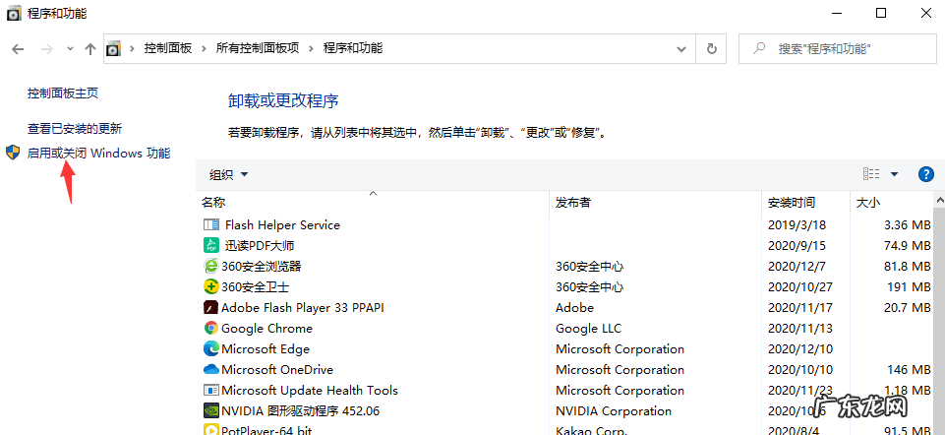Screen dimensions: 945x435
Task: Go back with the left arrow
Action: (x=18, y=49)
